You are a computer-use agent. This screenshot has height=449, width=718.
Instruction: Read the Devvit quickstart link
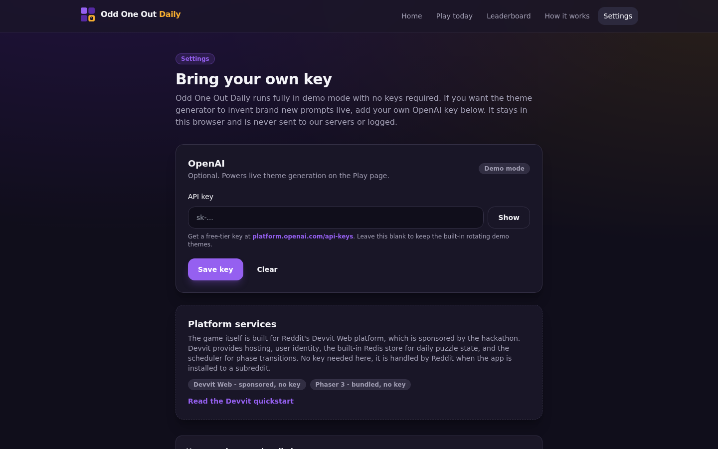coord(241,401)
